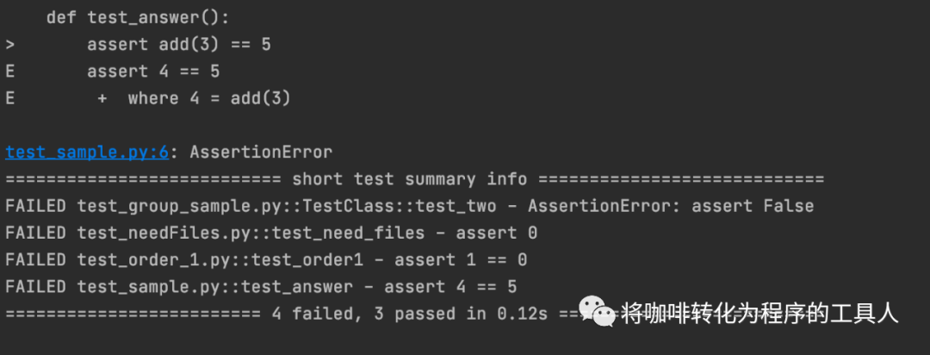Click 'AssertionError: assert False' in the summary

click(671, 206)
